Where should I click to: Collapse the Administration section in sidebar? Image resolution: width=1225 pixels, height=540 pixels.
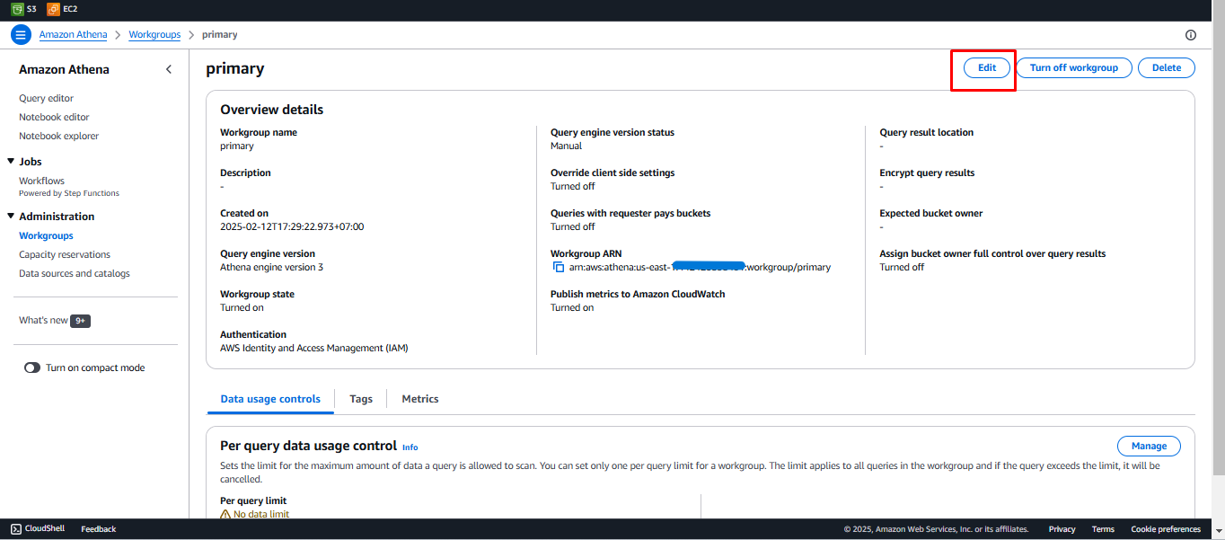tap(11, 217)
